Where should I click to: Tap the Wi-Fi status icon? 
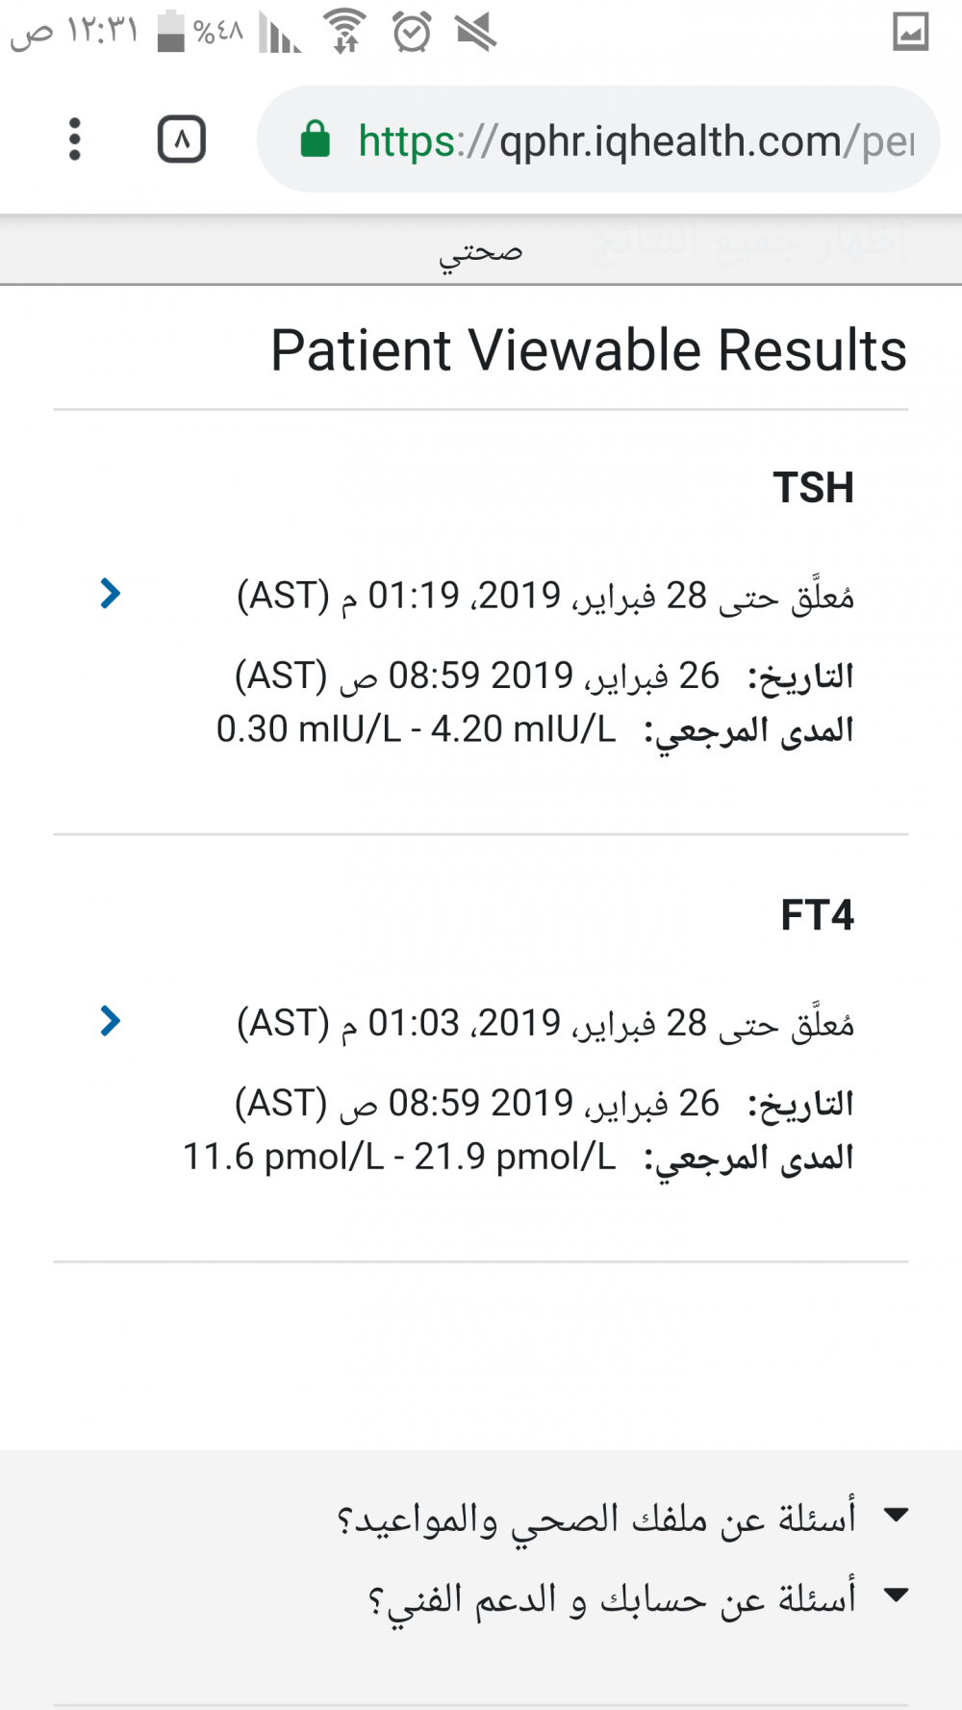tap(345, 31)
